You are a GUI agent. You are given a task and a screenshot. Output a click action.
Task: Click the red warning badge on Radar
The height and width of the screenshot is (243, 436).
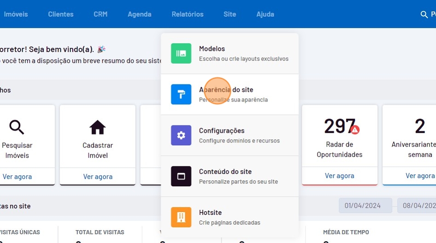click(x=354, y=130)
